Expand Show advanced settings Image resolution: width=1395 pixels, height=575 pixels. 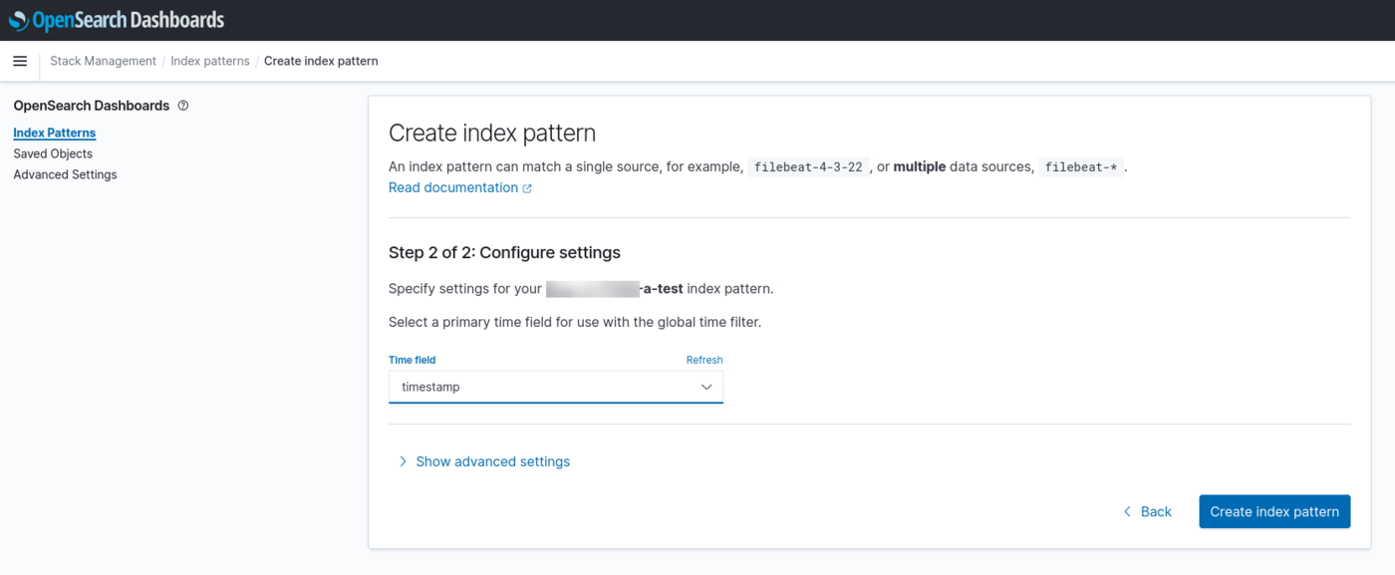(492, 461)
